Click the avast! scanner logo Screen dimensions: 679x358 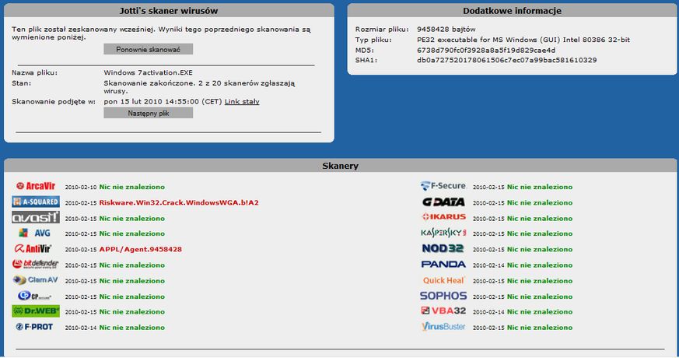pos(36,218)
